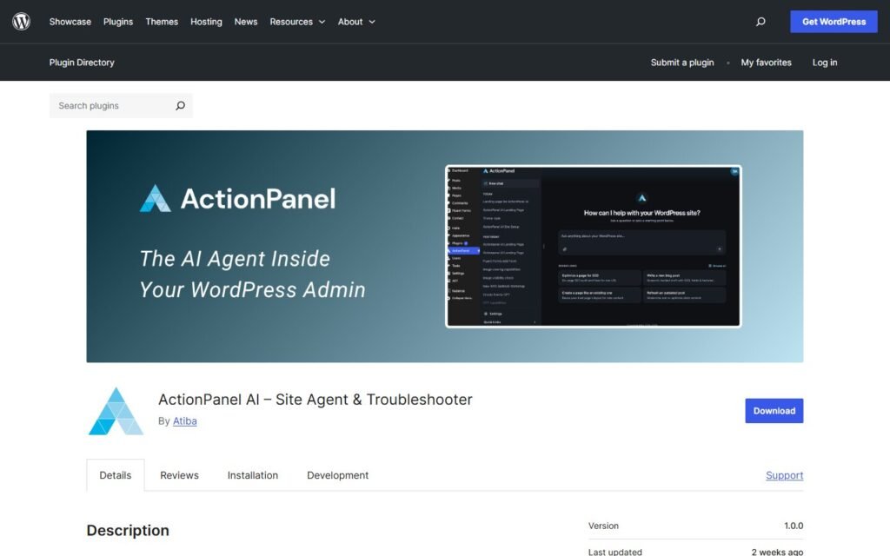
Task: Open My favorites link
Action: [766, 63]
